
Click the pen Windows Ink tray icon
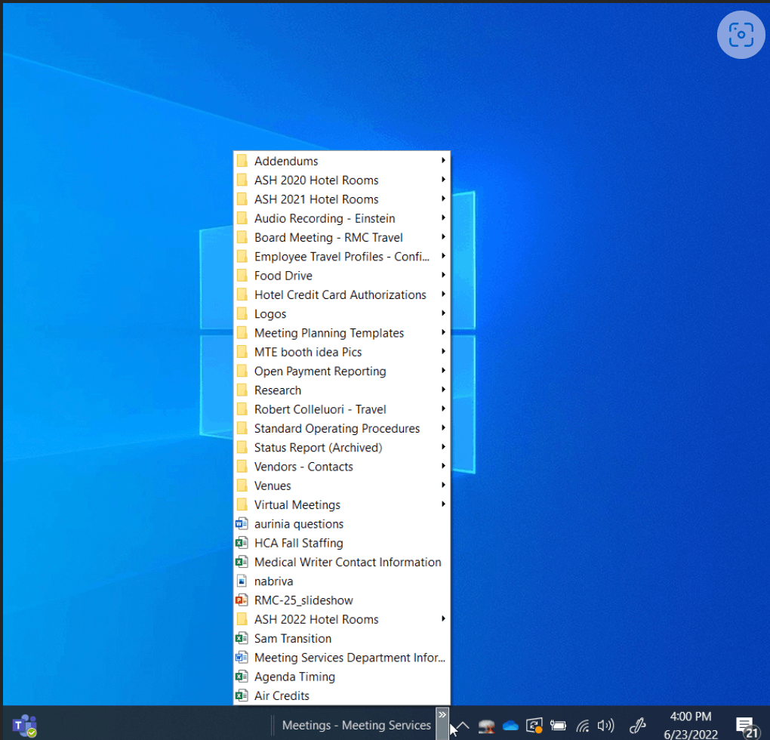click(x=638, y=726)
